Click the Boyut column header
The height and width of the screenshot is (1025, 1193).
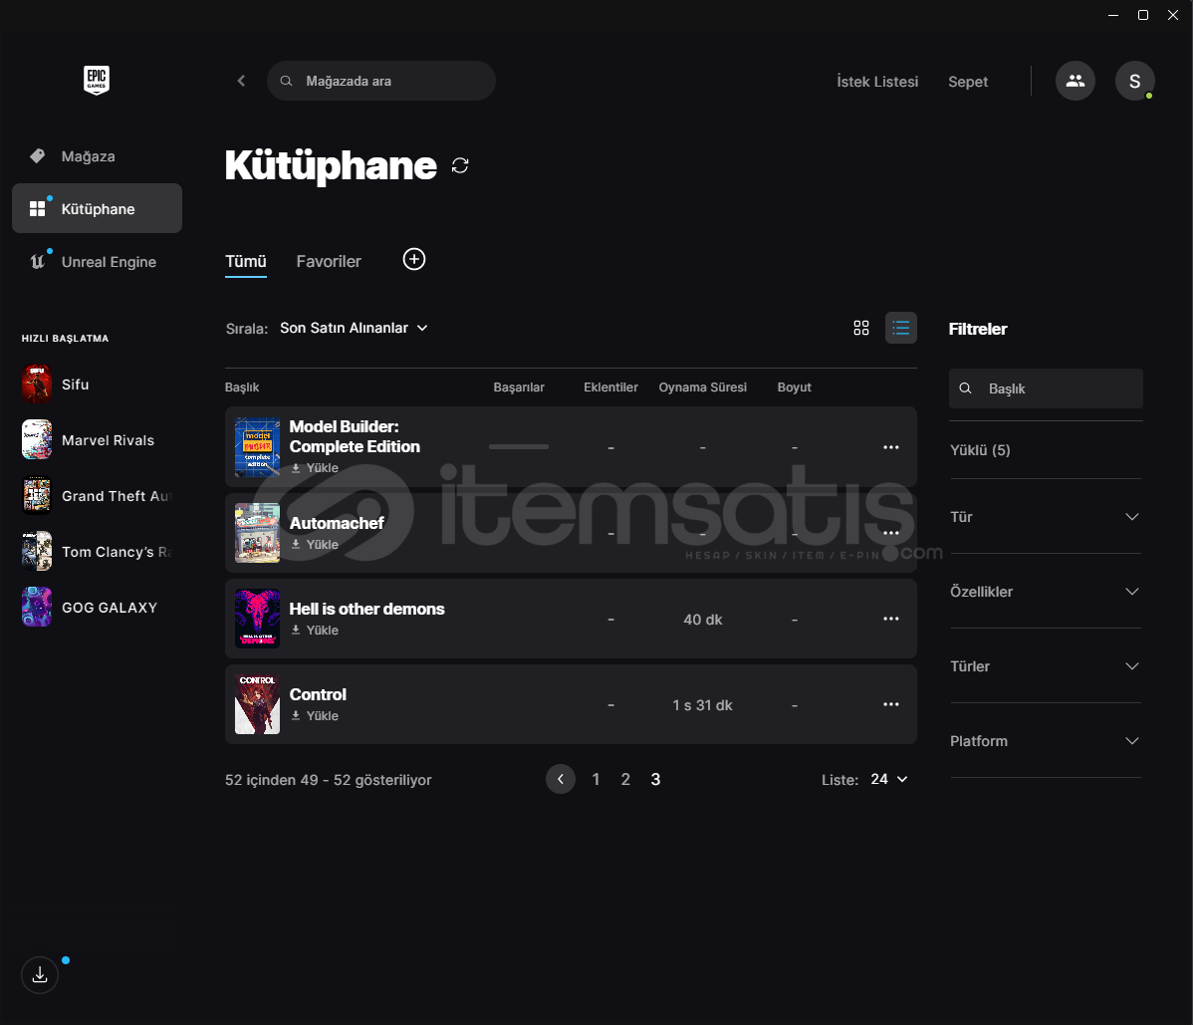click(x=795, y=387)
